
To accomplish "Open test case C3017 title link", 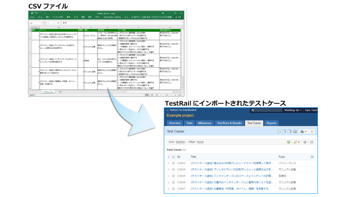I will point(229,189).
